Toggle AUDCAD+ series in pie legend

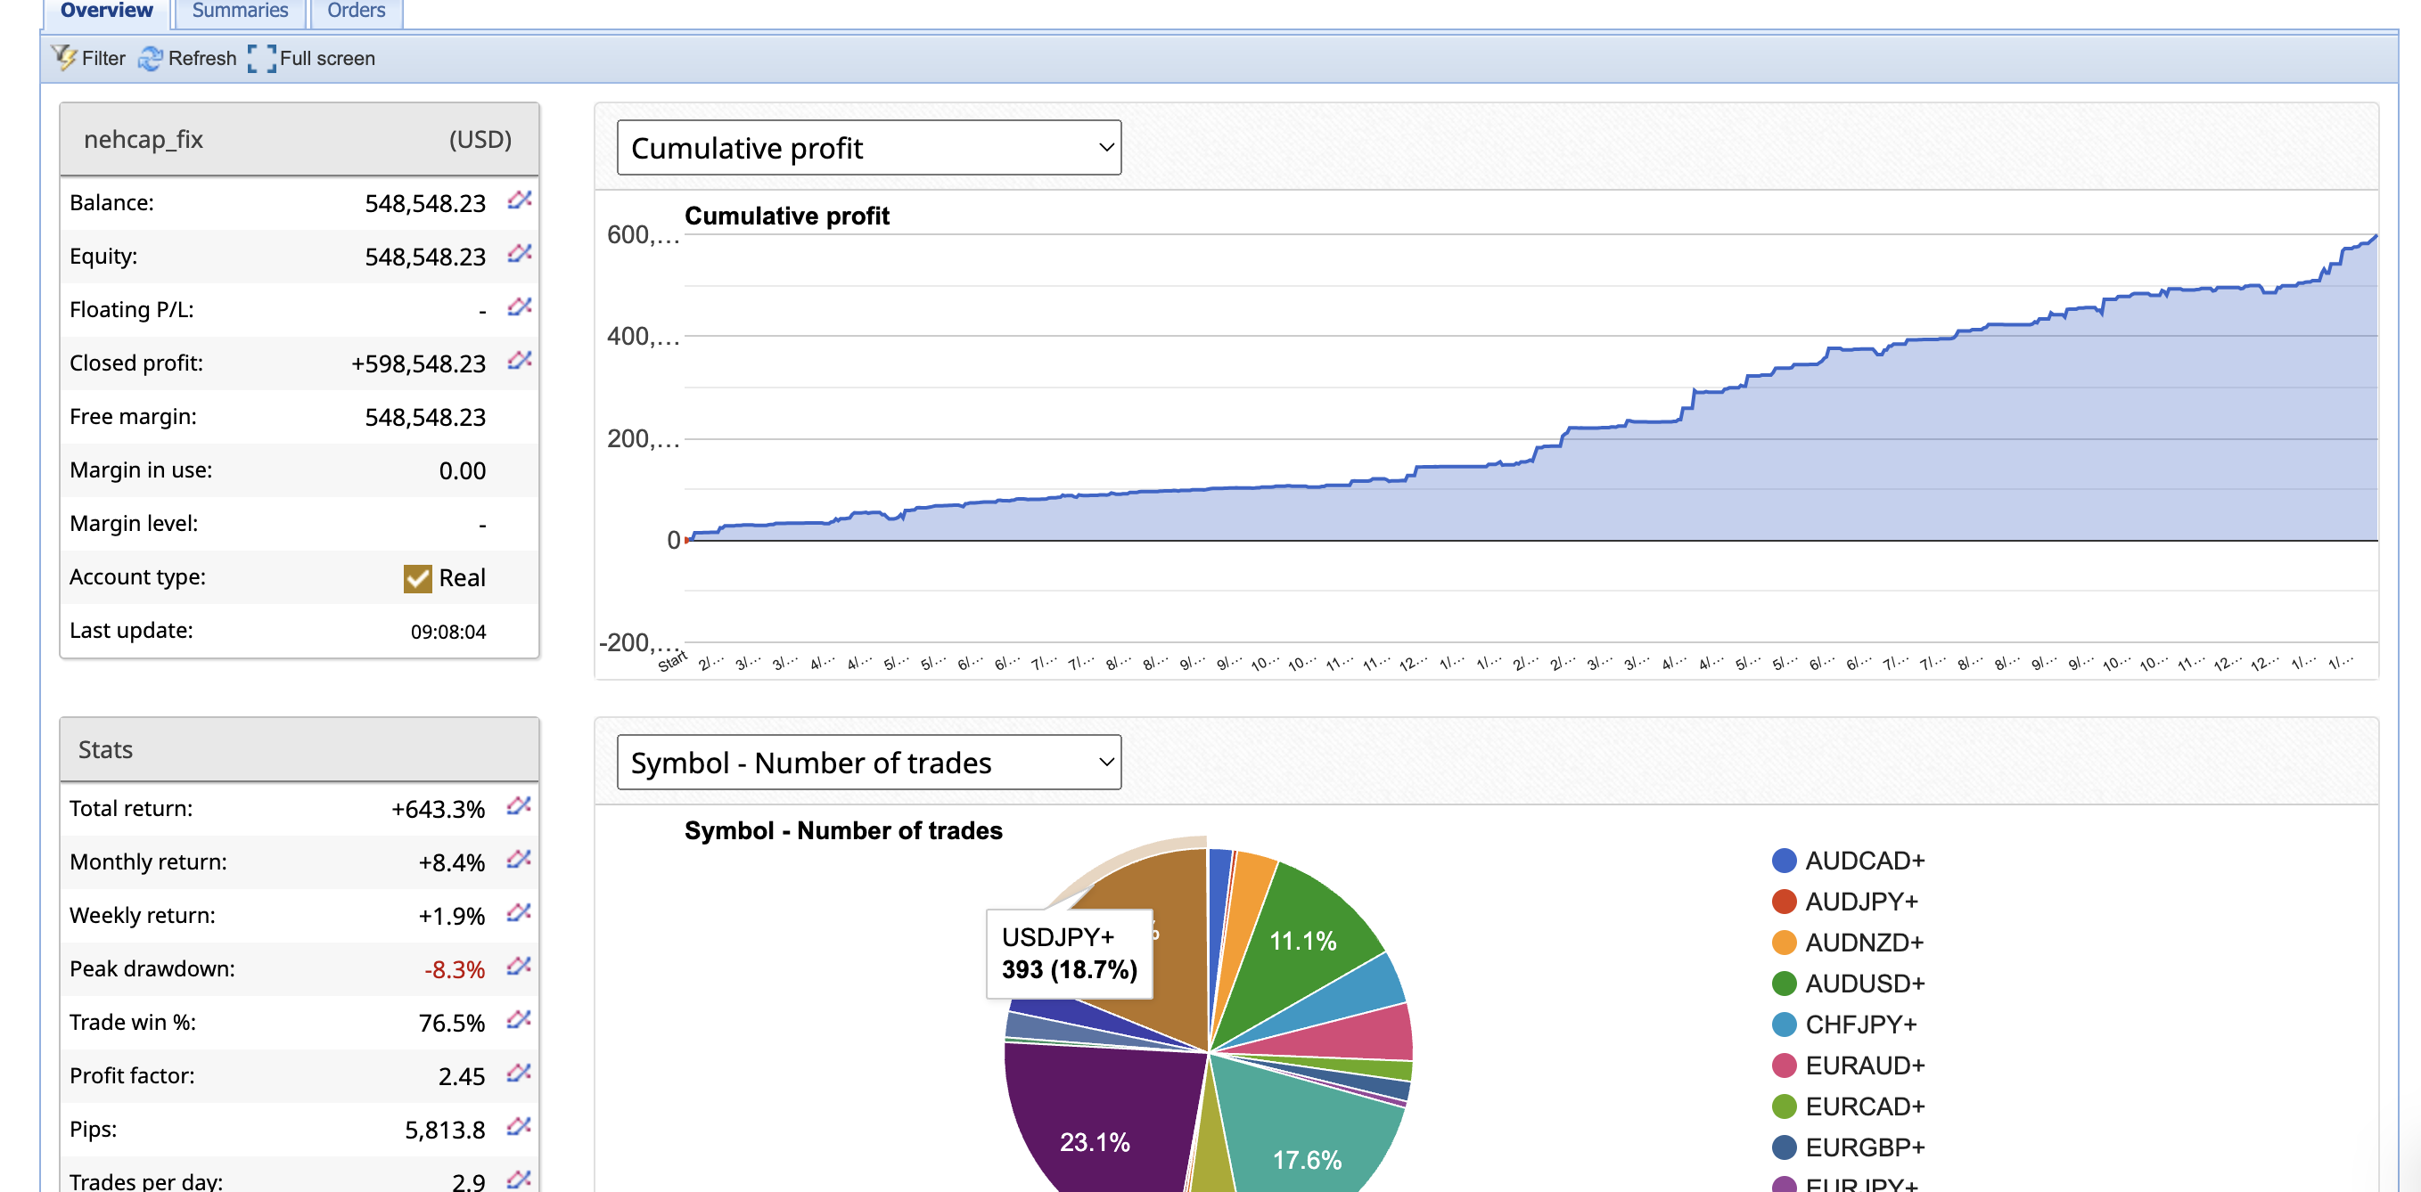[1864, 861]
